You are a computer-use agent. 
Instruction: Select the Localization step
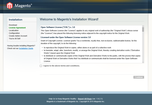click(x=14, y=30)
